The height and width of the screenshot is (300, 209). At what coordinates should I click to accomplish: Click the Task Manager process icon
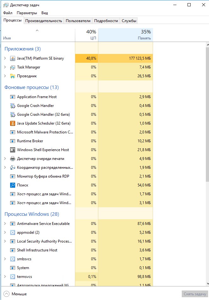tap(12, 67)
